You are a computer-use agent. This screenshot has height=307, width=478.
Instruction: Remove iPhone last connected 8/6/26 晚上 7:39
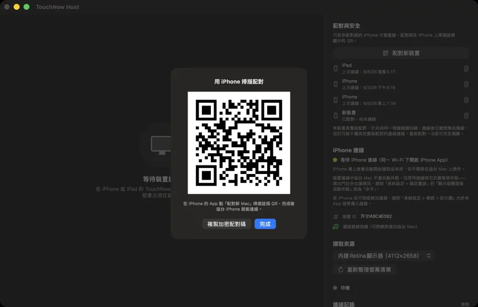466,100
